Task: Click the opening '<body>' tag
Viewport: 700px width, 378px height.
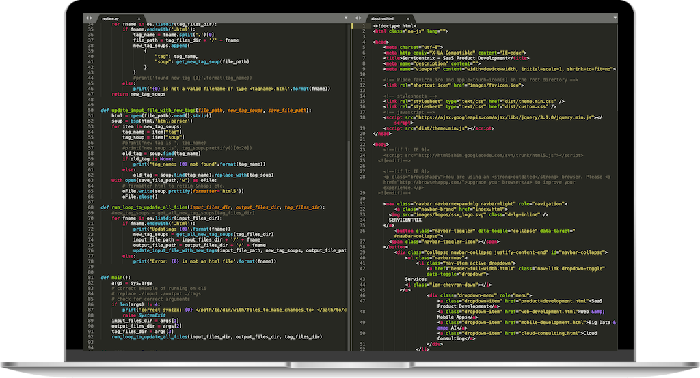Action: (x=381, y=145)
